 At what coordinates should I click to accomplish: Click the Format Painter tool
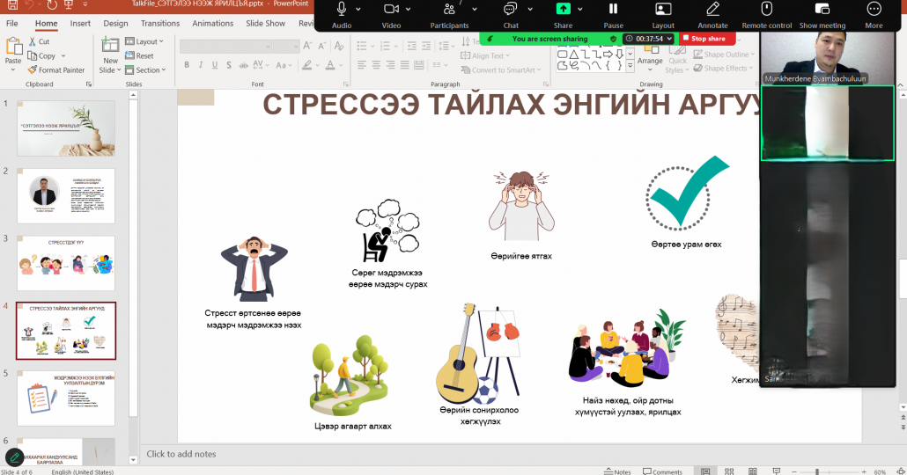tap(56, 70)
